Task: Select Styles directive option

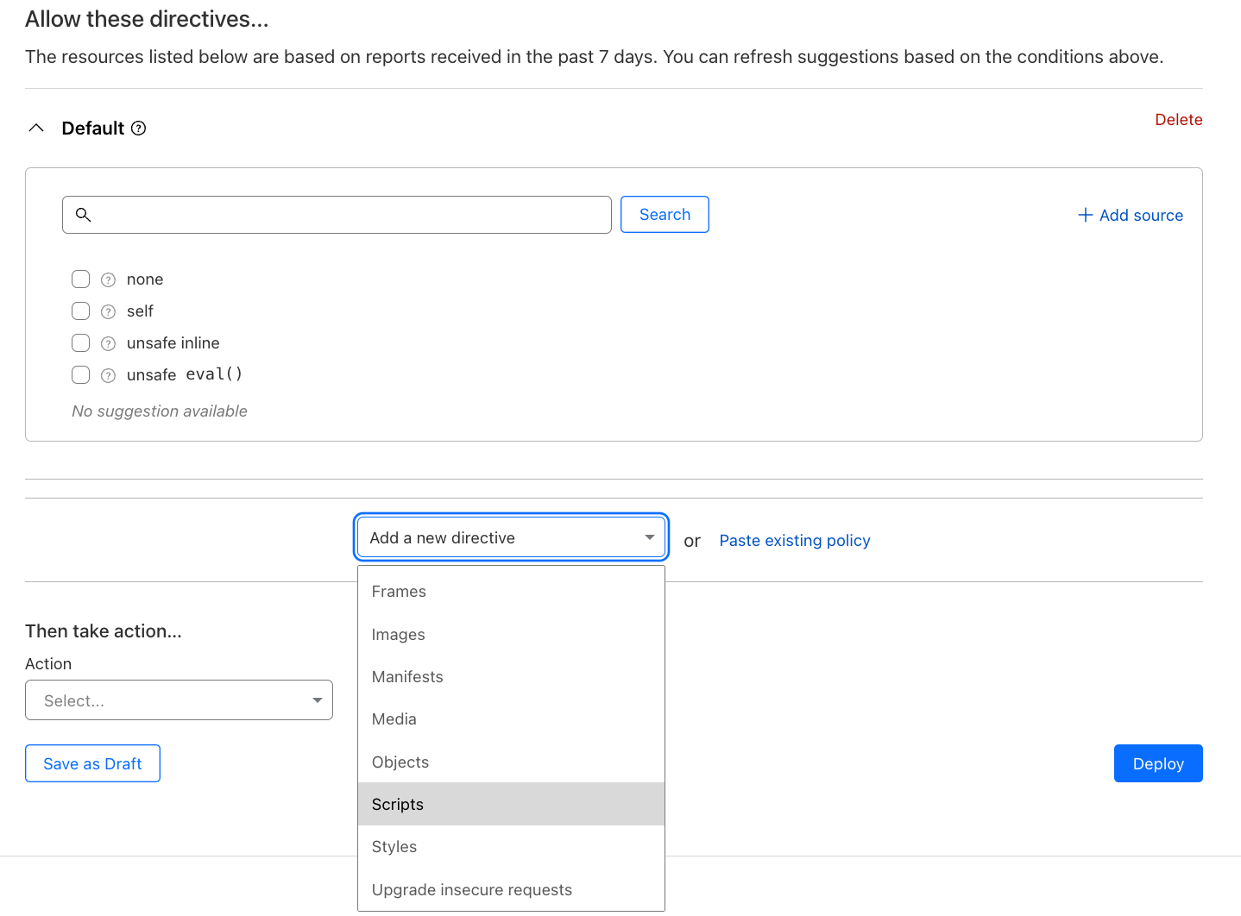Action: [x=511, y=847]
